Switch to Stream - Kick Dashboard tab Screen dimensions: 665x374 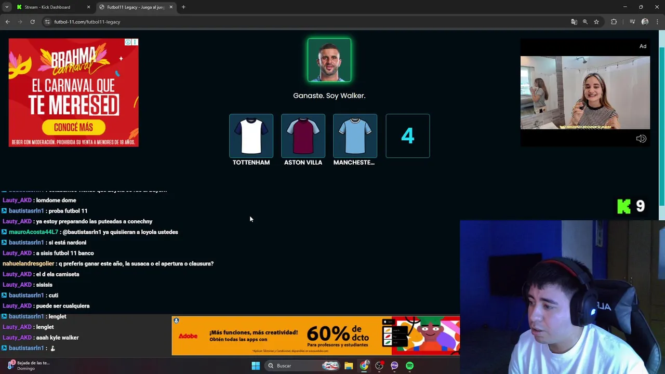click(52, 7)
